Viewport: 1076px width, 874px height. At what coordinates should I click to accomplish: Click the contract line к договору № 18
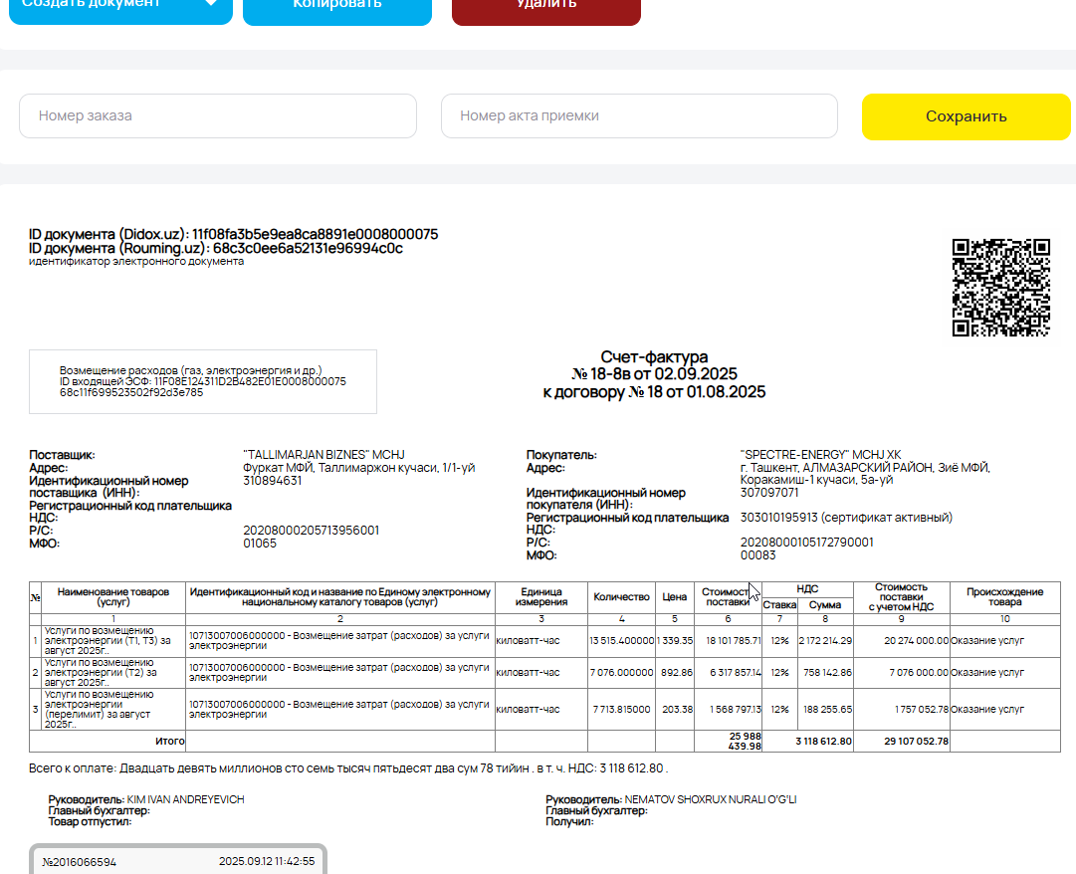[654, 392]
